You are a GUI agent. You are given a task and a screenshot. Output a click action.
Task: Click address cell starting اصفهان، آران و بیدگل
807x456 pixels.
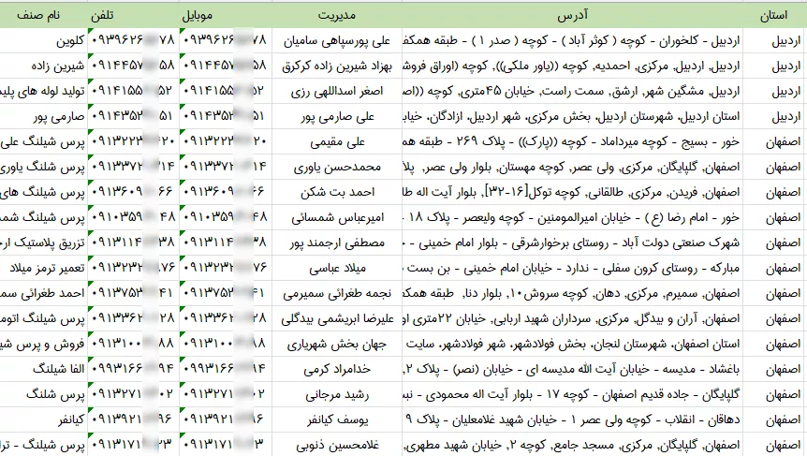pyautogui.click(x=573, y=318)
